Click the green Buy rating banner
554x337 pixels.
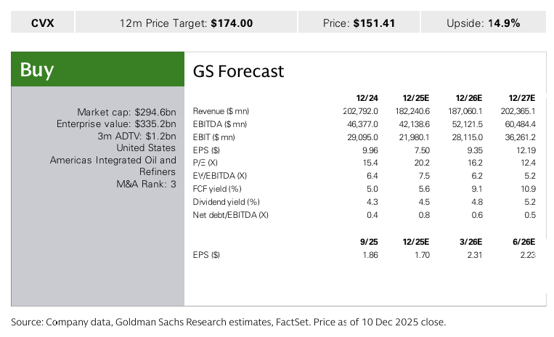(98, 70)
